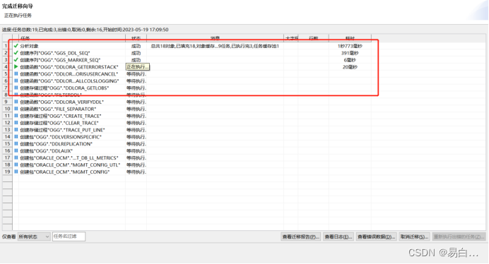Select task 创建序列"OGG"."GGS_MARKER_SEQ"
Image resolution: width=489 pixels, height=264 pixels.
click(60, 60)
